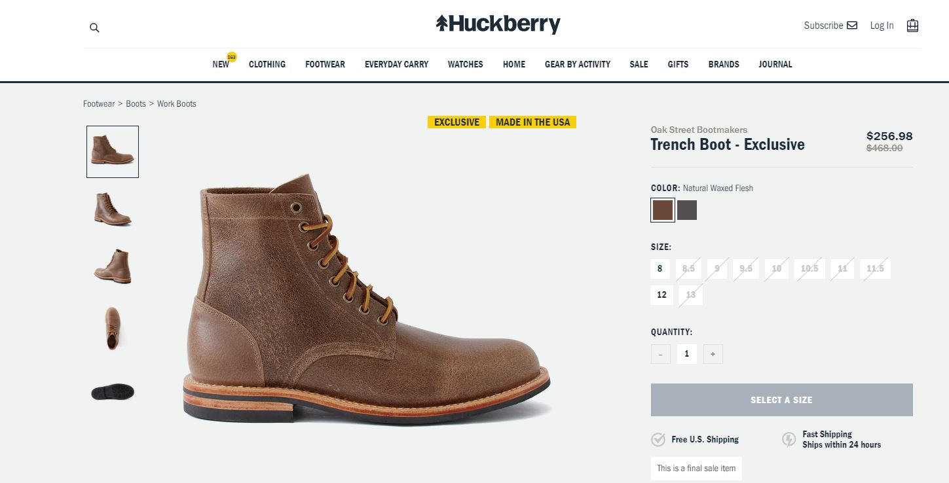Open the Footwear menu
The image size is (949, 483).
coord(325,64)
